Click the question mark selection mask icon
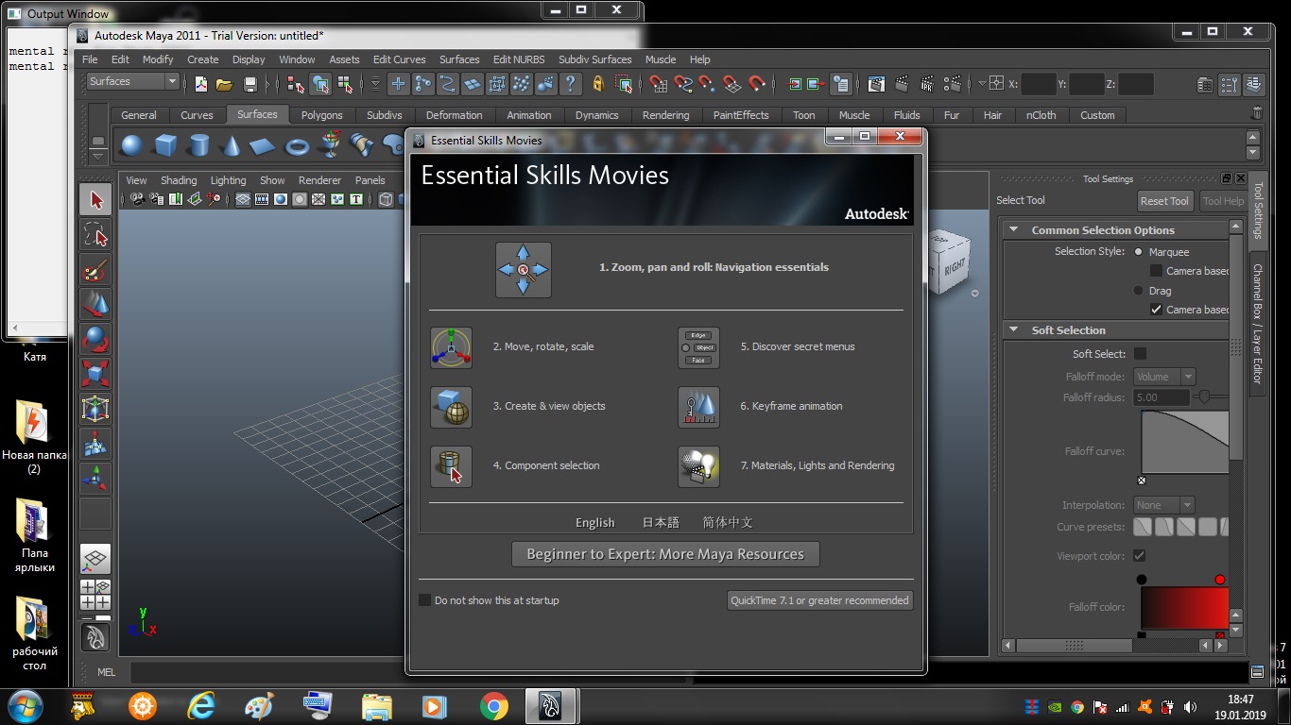 point(570,84)
